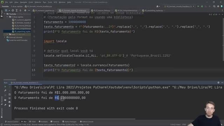This screenshot has width=224, height=126.
Task: Open the Code menu
Action: tap(31, 2)
